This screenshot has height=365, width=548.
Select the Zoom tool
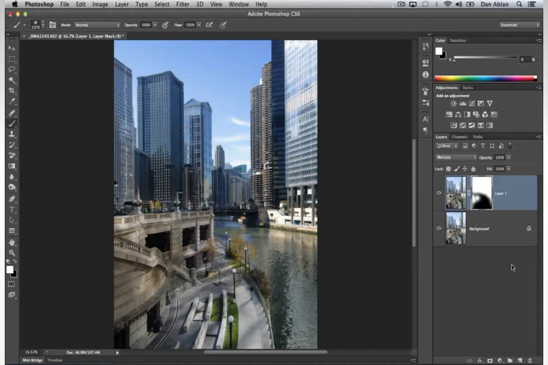click(12, 253)
